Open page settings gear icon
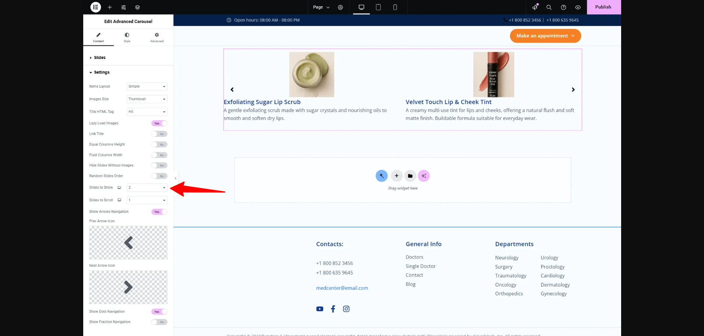 [x=340, y=7]
